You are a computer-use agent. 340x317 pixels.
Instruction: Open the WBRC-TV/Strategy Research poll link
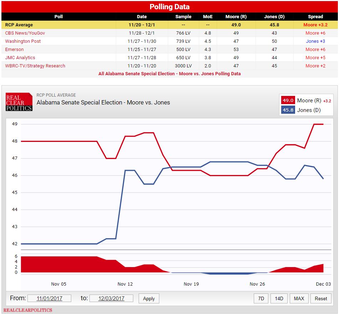pos(35,66)
